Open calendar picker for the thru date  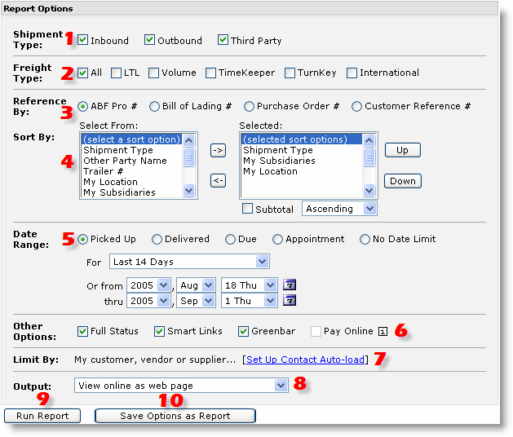click(x=290, y=301)
